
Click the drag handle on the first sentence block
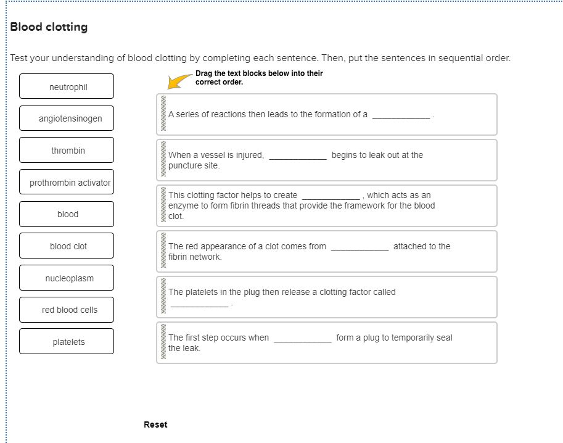click(162, 114)
